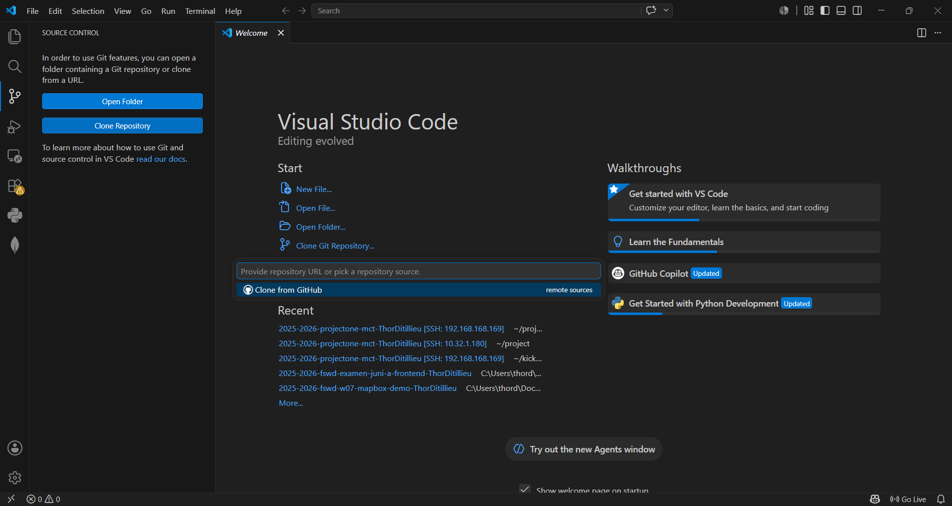Click the Clone Repository button
The image size is (952, 506).
(122, 126)
